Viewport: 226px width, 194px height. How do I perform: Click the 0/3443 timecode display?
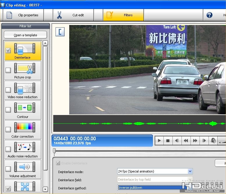click(x=75, y=139)
